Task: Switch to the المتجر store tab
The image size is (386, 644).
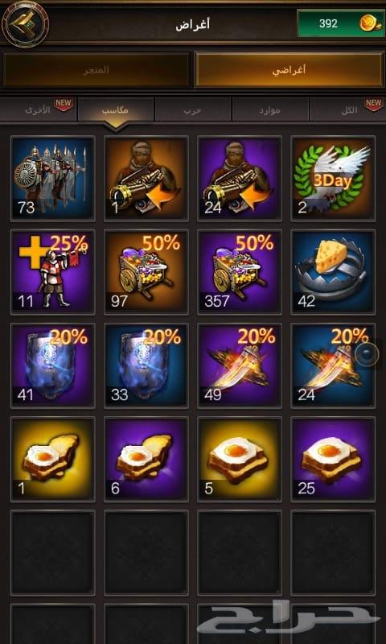Action: [x=96, y=70]
